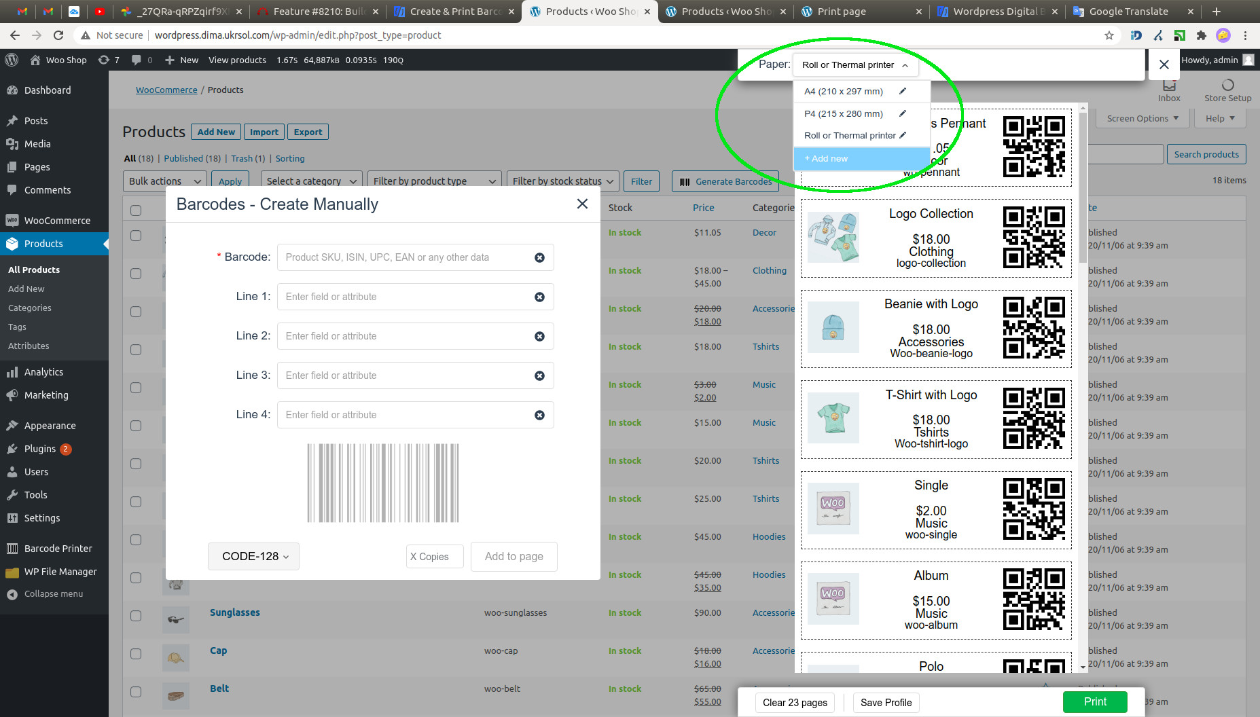Check the product row checkbox at $90.00
Viewport: 1260px width, 717px height.
point(136,616)
